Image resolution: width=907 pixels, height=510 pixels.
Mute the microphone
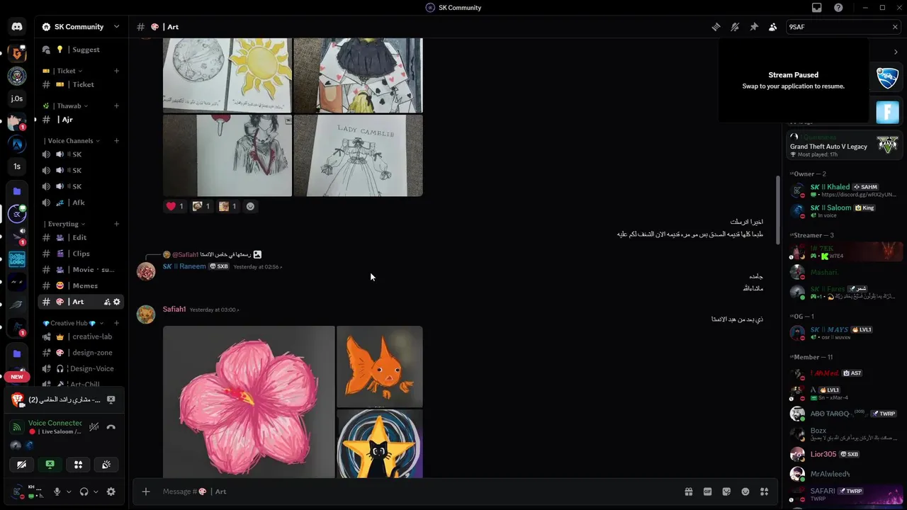(57, 492)
